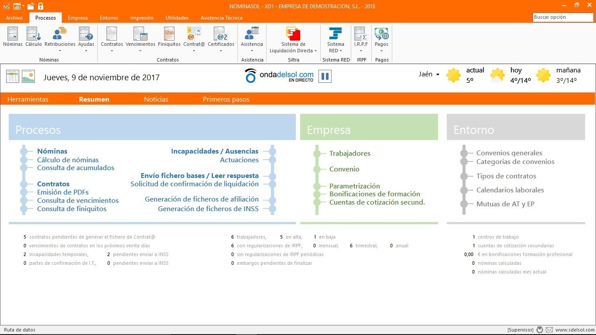Open the Calendarios laborales link

pos(510,190)
